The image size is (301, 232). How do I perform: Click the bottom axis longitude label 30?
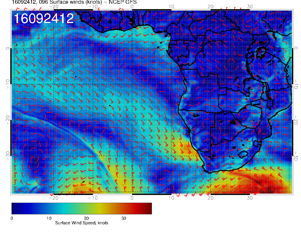(250, 198)
